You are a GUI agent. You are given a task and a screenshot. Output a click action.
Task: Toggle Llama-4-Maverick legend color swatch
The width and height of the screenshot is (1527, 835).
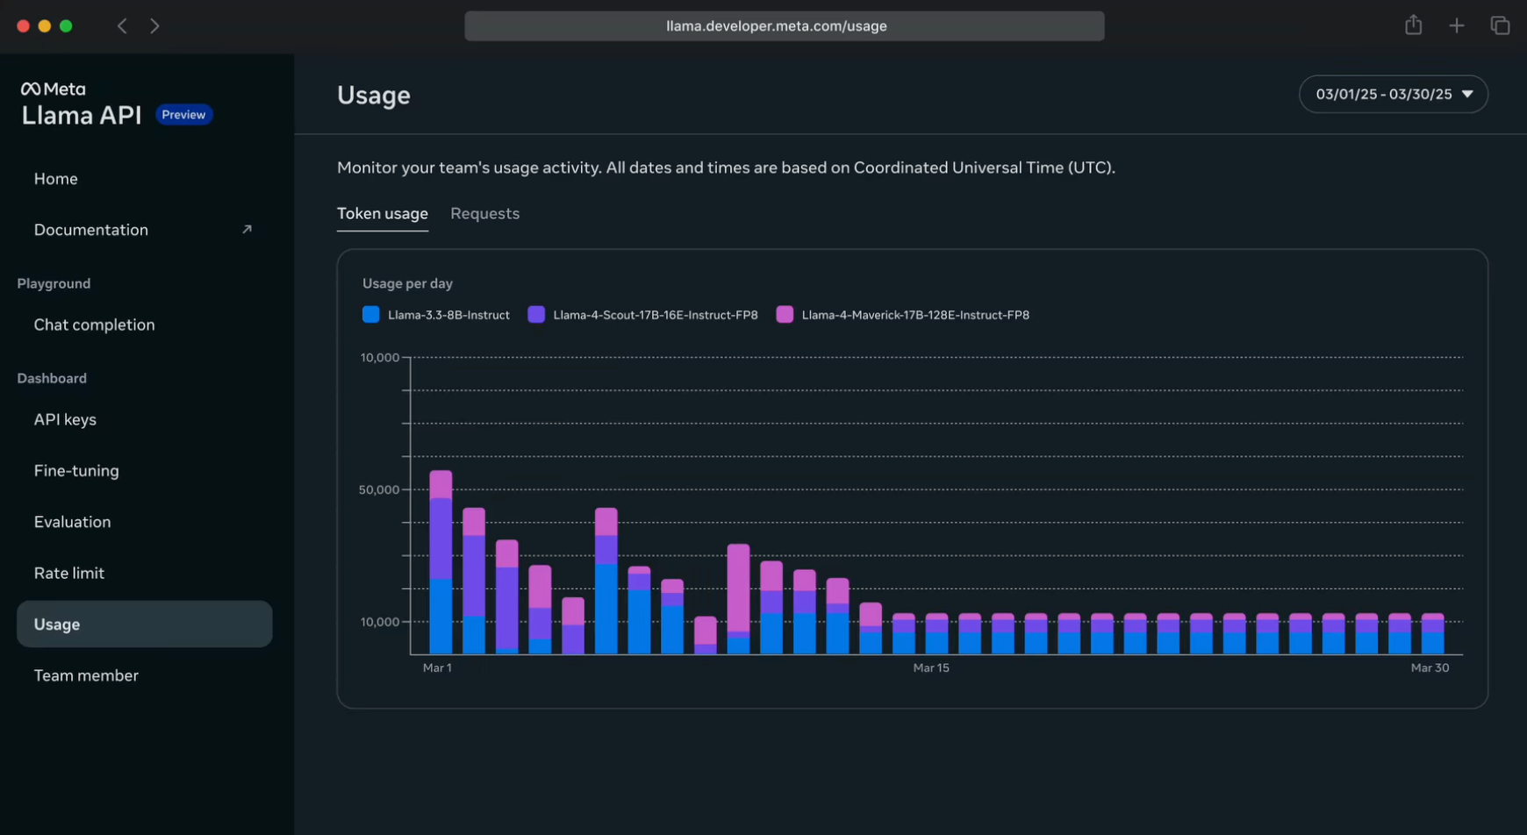click(785, 315)
